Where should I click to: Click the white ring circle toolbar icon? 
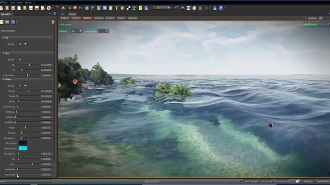[48, 8]
